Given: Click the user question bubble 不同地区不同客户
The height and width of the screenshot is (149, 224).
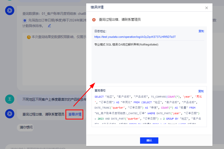Looking at the screenshot, I should coord(54,99).
